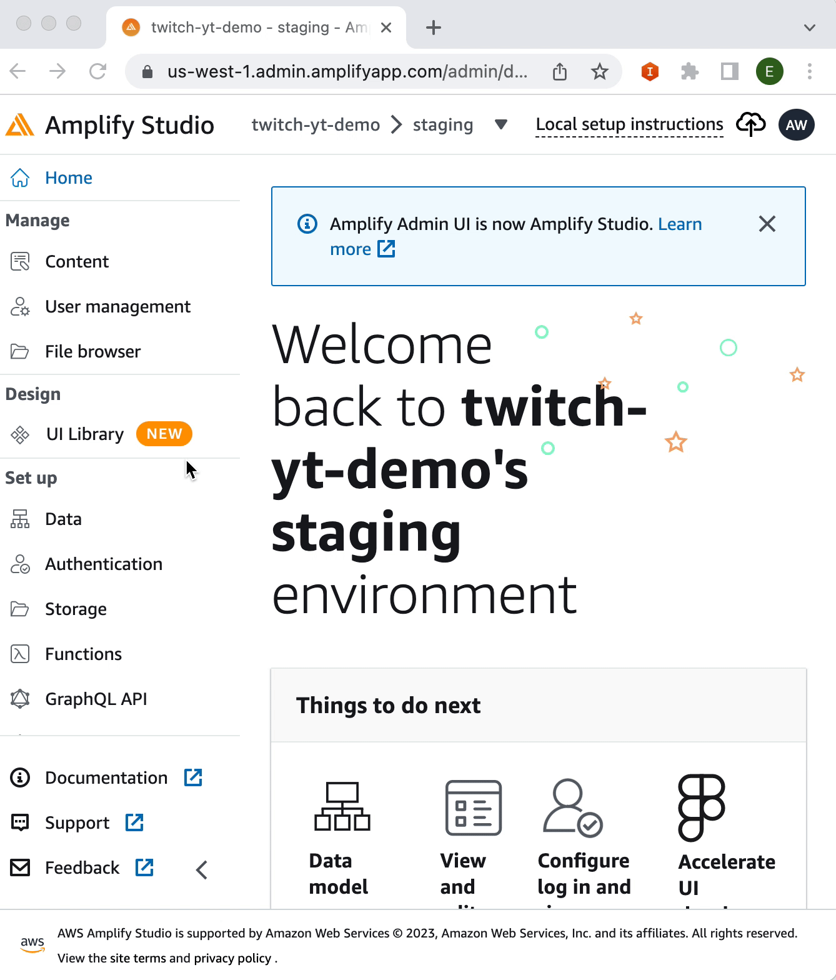
Task: Toggle the browser side panel
Action: (730, 71)
